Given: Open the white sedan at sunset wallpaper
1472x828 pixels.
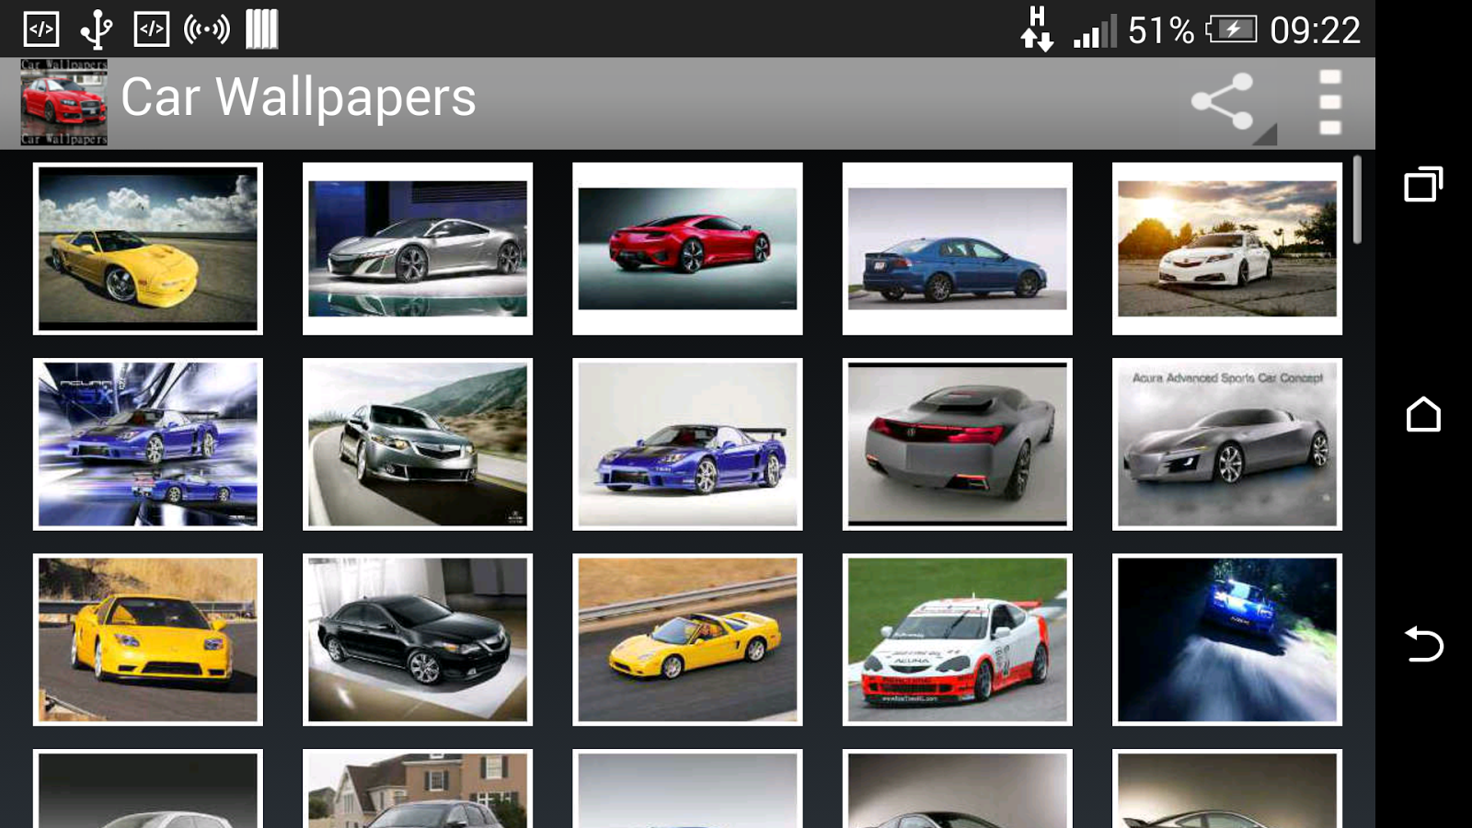Looking at the screenshot, I should tap(1227, 248).
